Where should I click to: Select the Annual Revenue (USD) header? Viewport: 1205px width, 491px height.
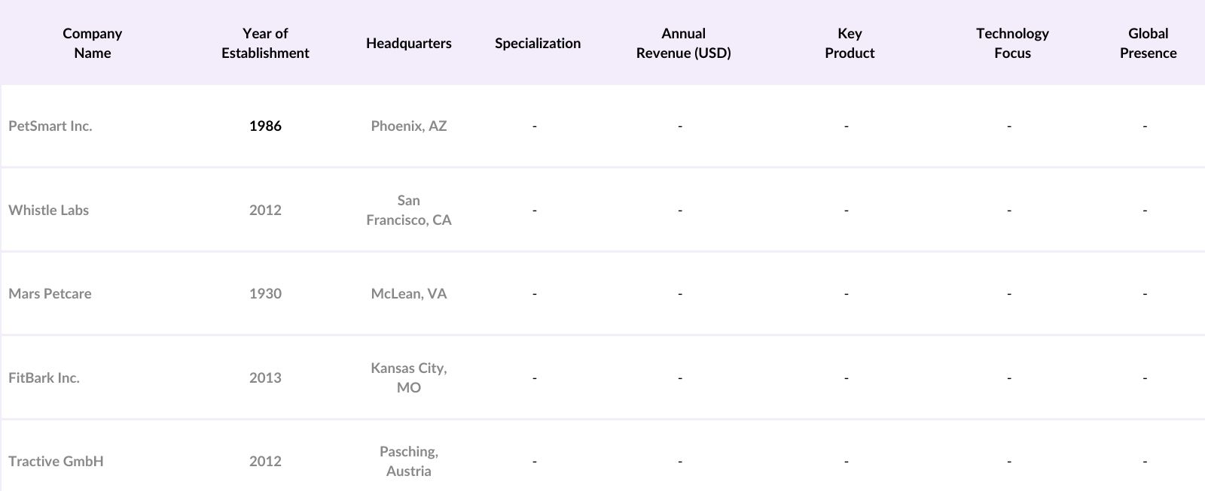click(683, 43)
